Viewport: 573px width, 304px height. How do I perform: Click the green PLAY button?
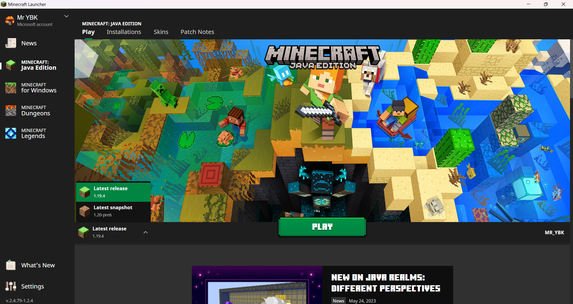click(x=322, y=227)
